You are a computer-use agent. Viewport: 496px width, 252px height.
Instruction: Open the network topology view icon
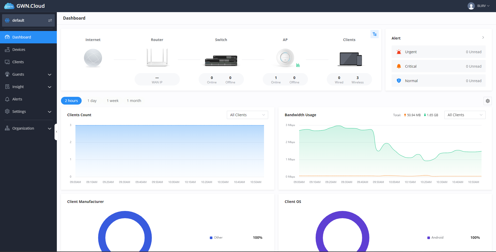[x=375, y=34]
